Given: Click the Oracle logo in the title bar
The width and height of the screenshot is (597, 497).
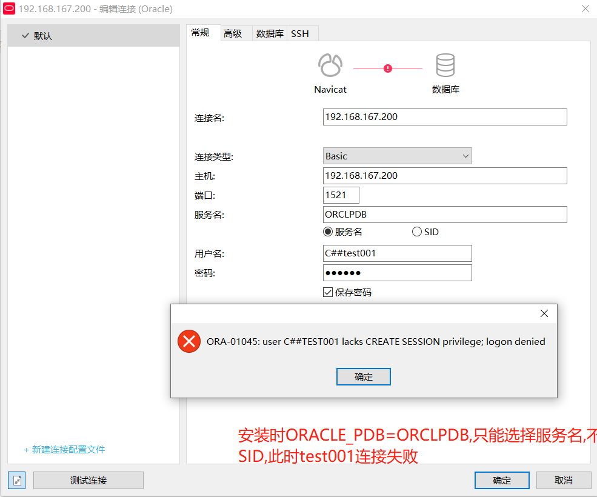Looking at the screenshot, I should click(x=9, y=8).
